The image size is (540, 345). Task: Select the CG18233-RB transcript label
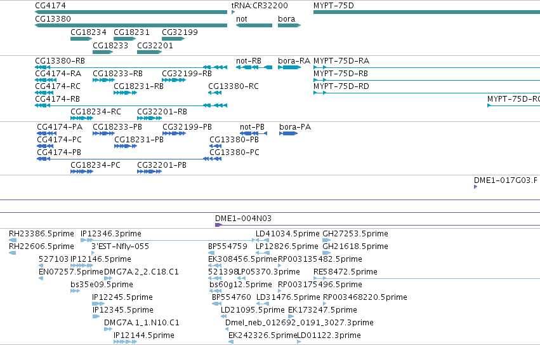(117, 74)
